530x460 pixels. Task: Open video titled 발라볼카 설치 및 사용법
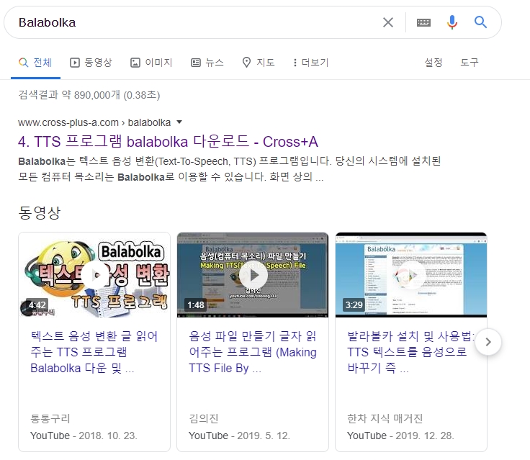pyautogui.click(x=410, y=352)
